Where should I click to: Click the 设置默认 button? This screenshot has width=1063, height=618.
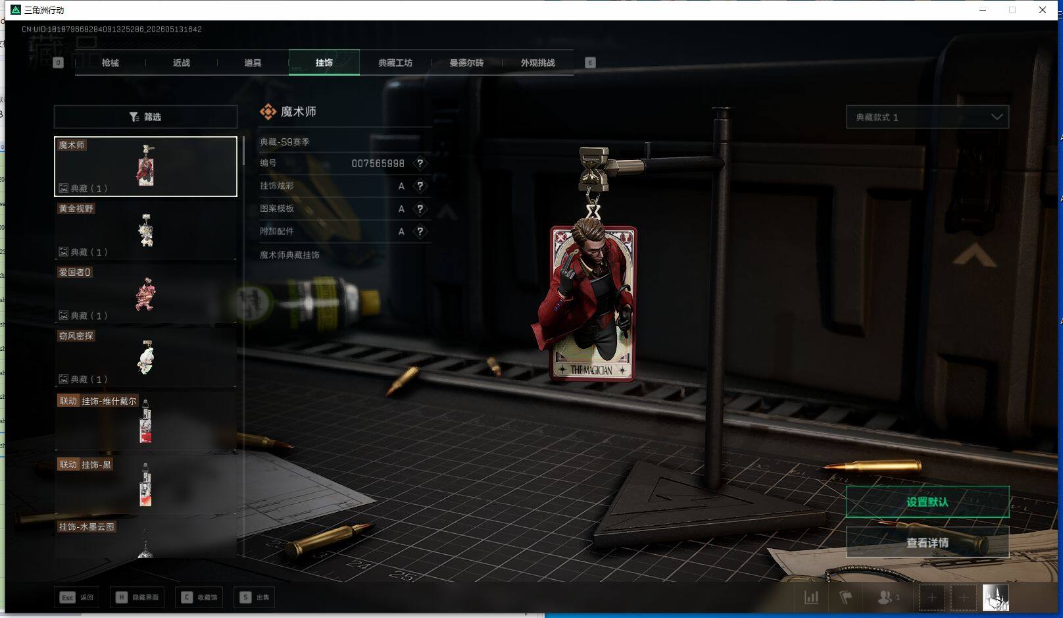(927, 502)
